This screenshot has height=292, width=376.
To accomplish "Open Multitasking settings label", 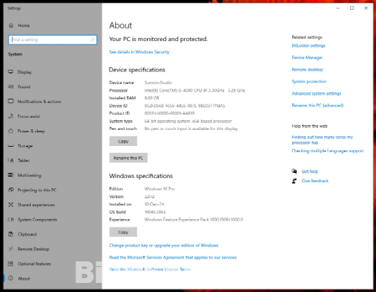I will (x=29, y=175).
